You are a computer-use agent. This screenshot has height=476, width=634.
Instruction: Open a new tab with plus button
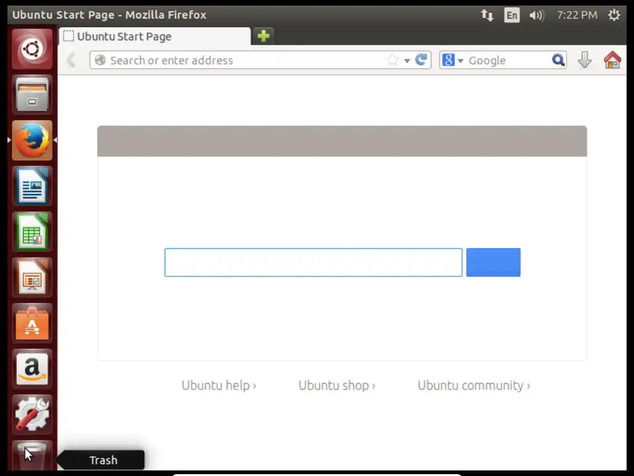[263, 36]
